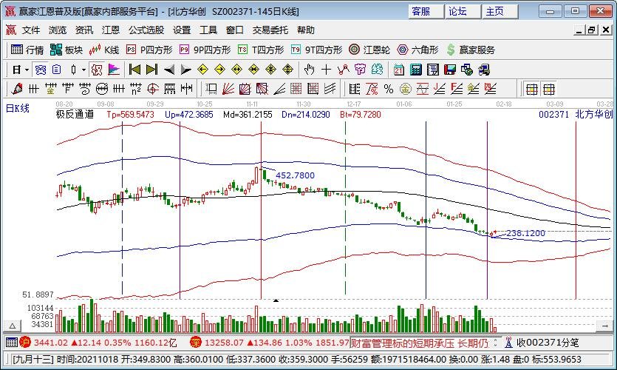Viewport: 617px width, 370px height.
Task: Open the 日 period dropdown arrow
Action: pyautogui.click(x=27, y=70)
